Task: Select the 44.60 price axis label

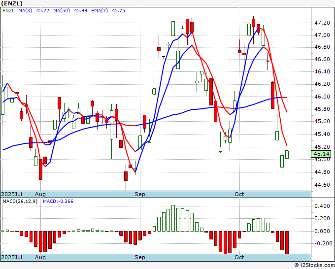Action: pos(322,185)
